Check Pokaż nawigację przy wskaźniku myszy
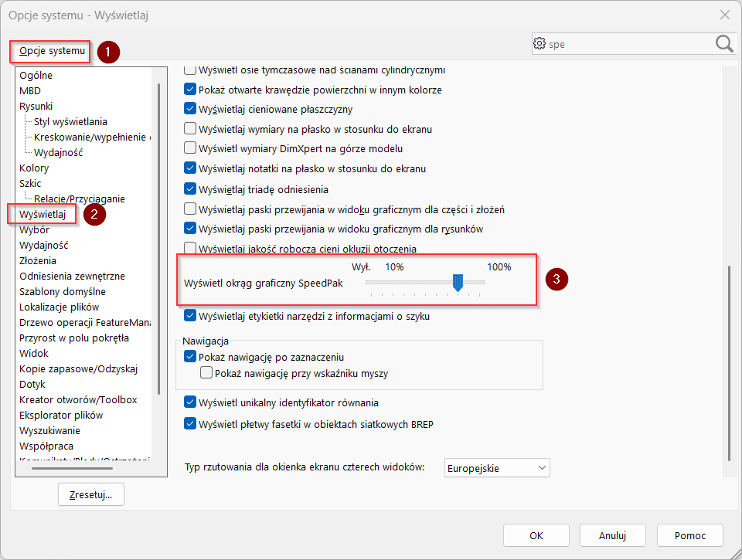 [x=206, y=374]
